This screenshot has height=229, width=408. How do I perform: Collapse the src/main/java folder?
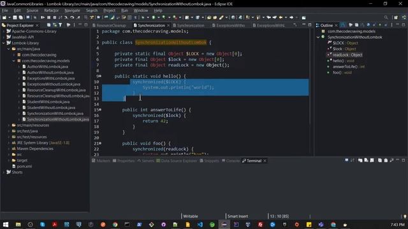(8, 49)
